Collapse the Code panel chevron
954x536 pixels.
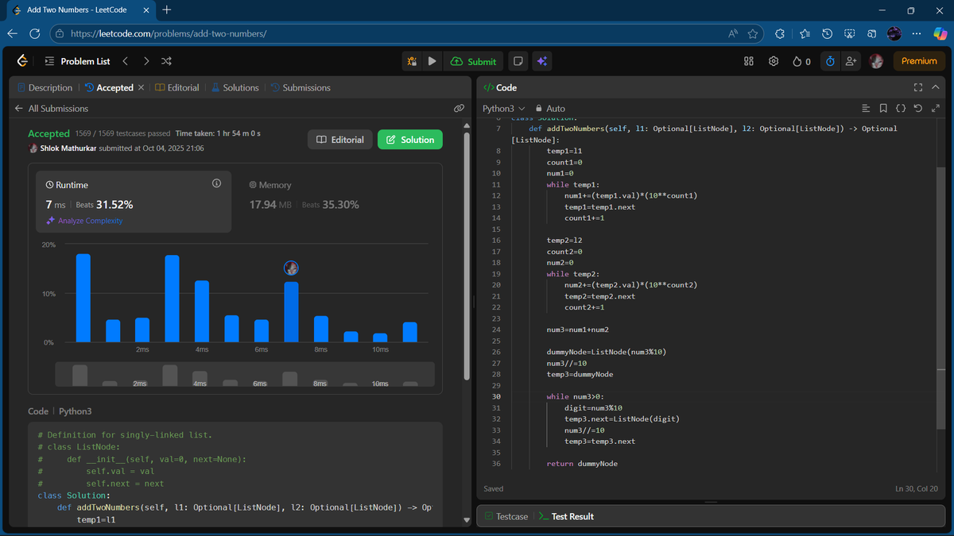[x=936, y=88]
